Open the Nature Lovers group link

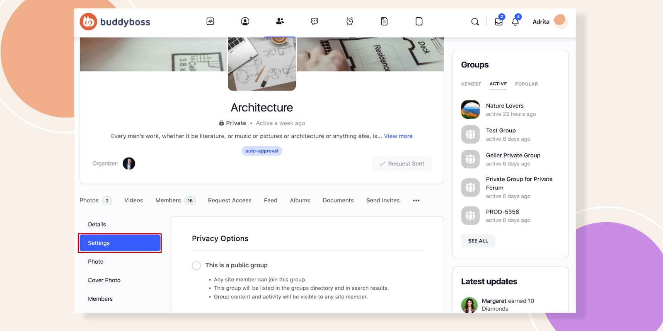pos(505,106)
